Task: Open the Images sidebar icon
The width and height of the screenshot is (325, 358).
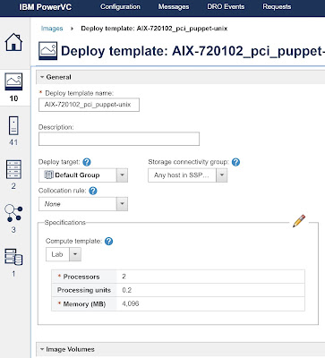Action: [13, 81]
